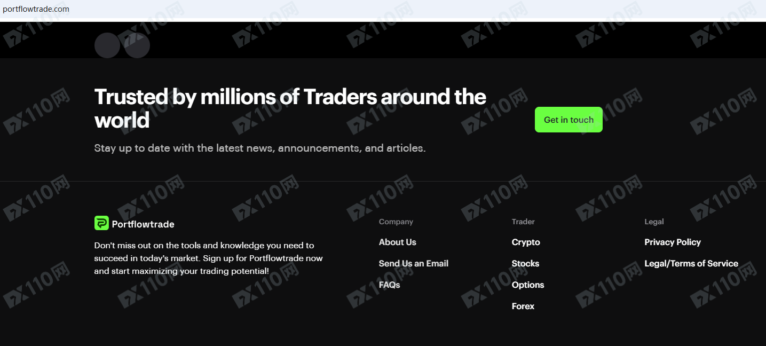Open the Crypto trader link

(526, 242)
